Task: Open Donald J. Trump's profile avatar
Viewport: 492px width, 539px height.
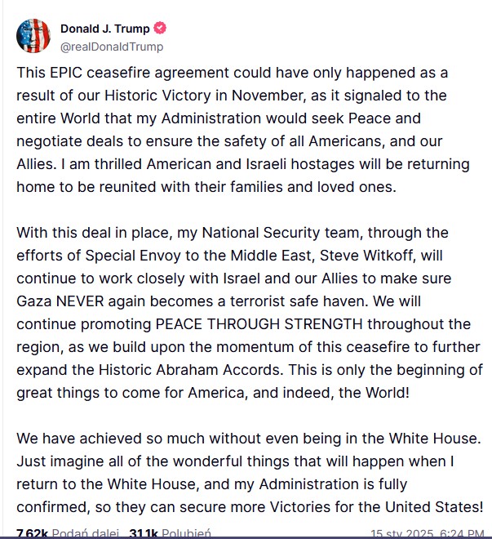Action: [x=33, y=36]
